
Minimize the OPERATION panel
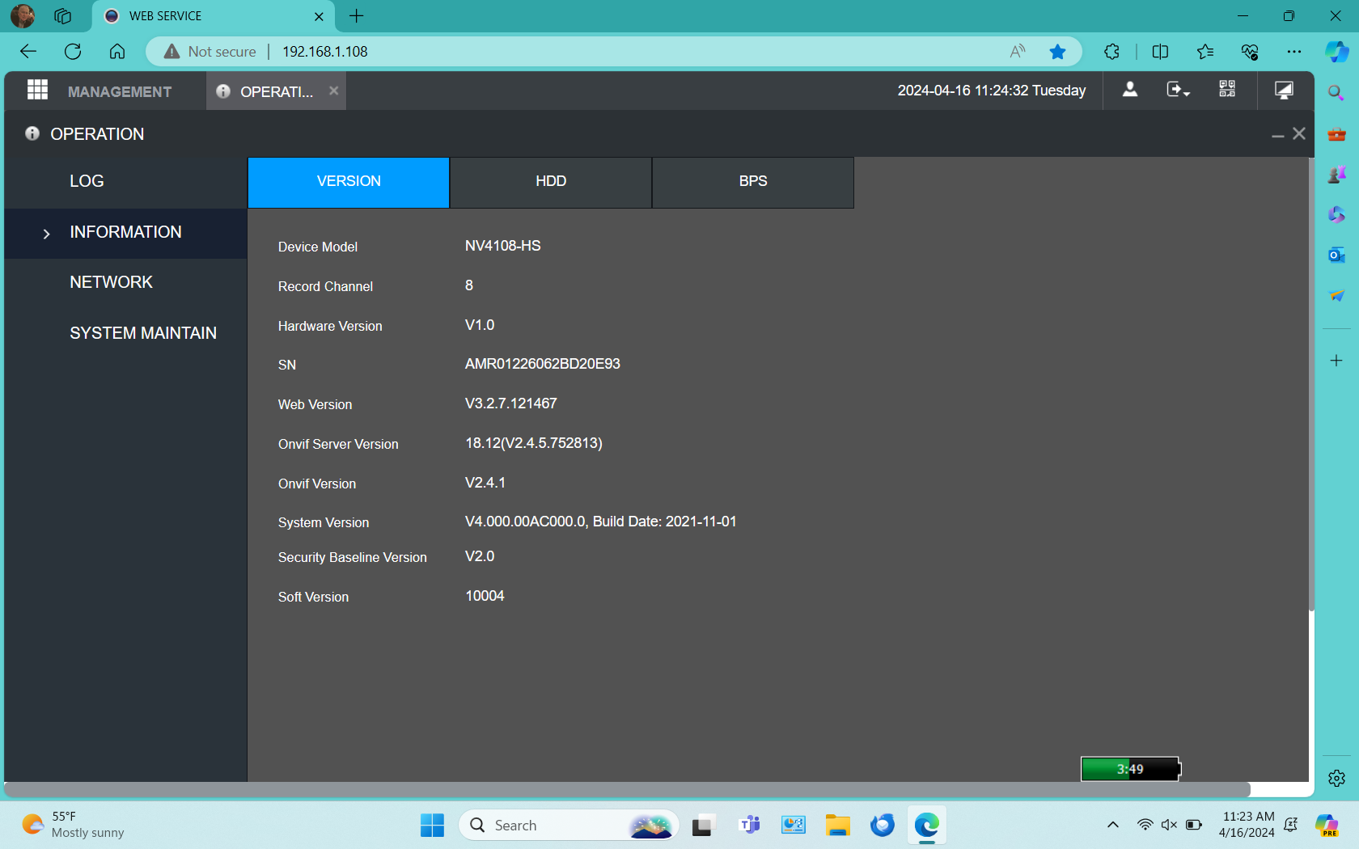pos(1278,136)
